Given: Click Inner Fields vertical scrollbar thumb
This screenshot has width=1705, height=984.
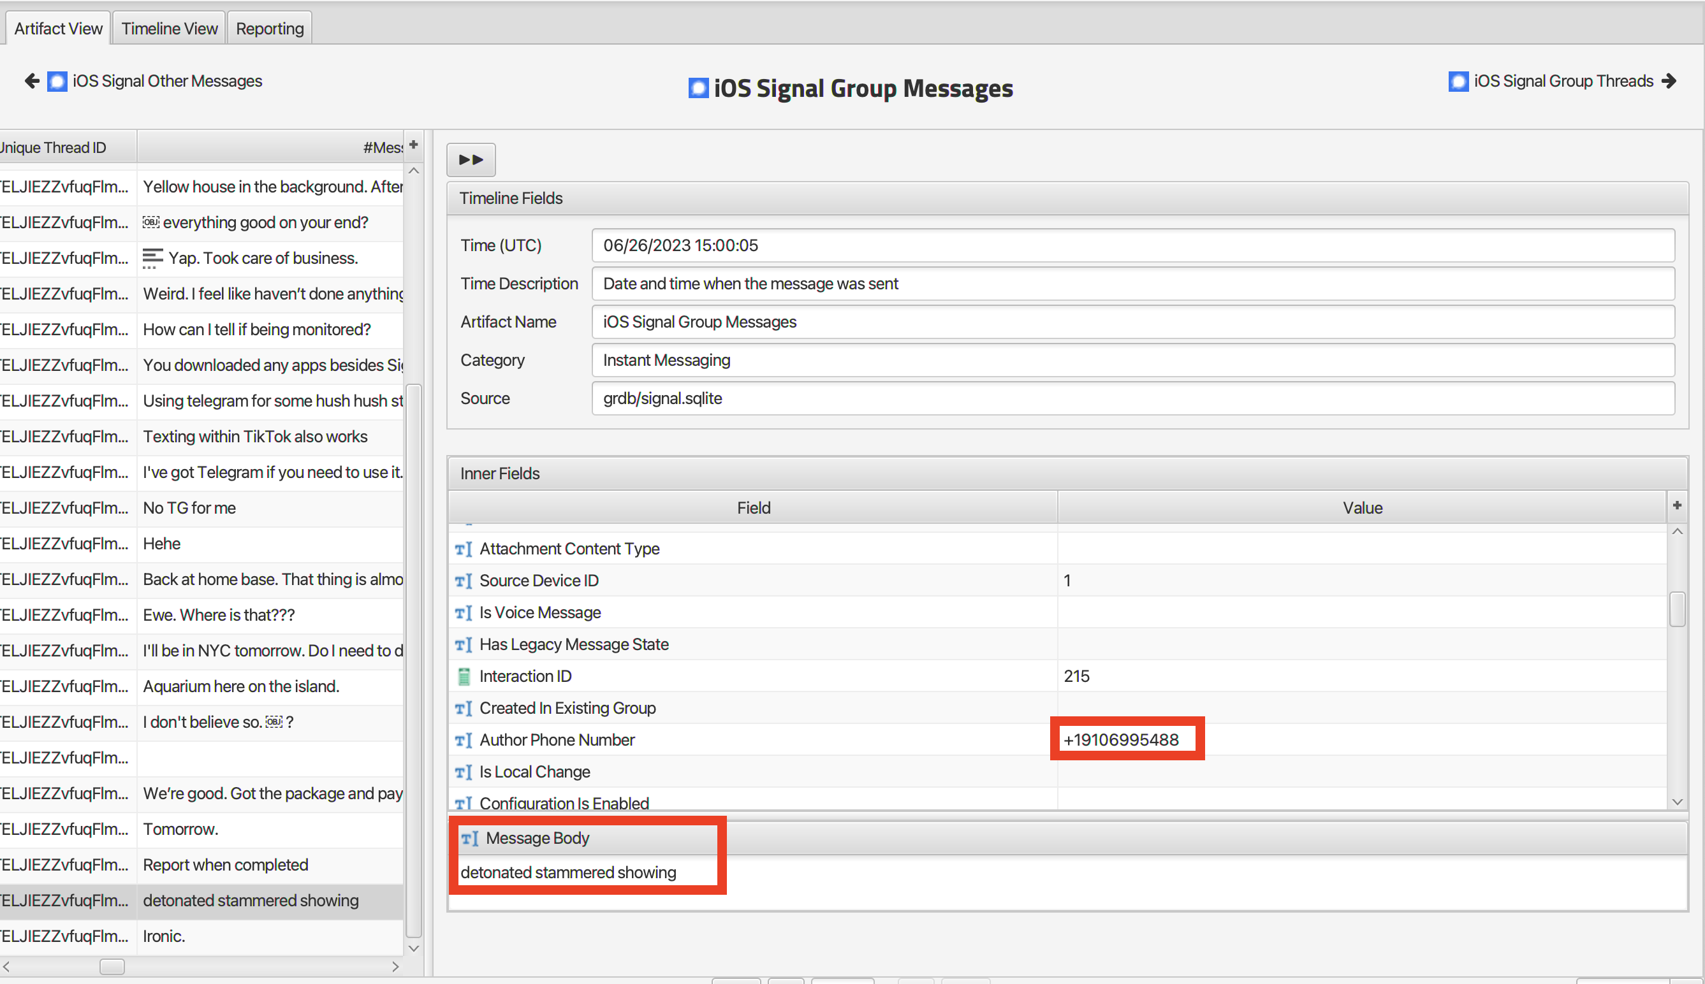Looking at the screenshot, I should click(1678, 609).
